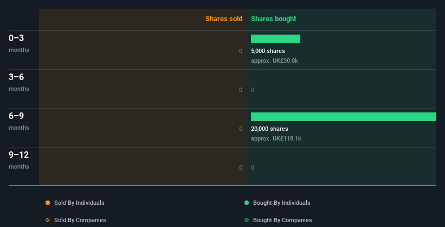Click the orange Sold By Individuals legend dot
Viewport: 445px width, 227px height.
point(48,203)
